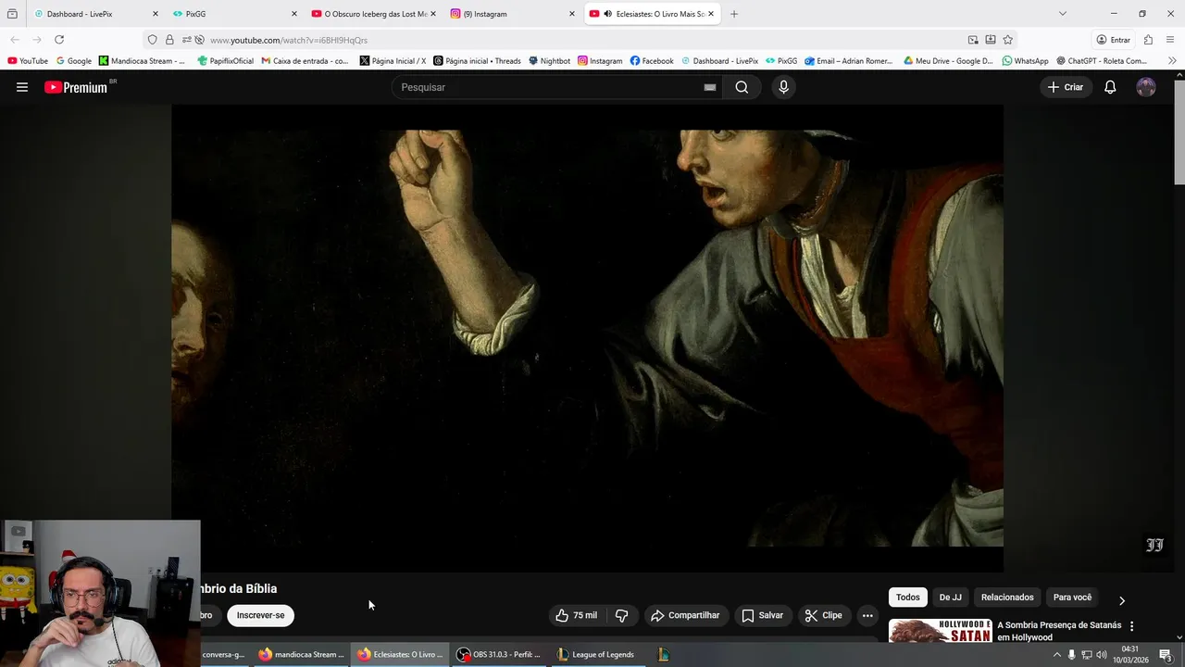This screenshot has height=667, width=1185.
Task: Open YouTube bookmark in toolbar
Action: (x=28, y=61)
